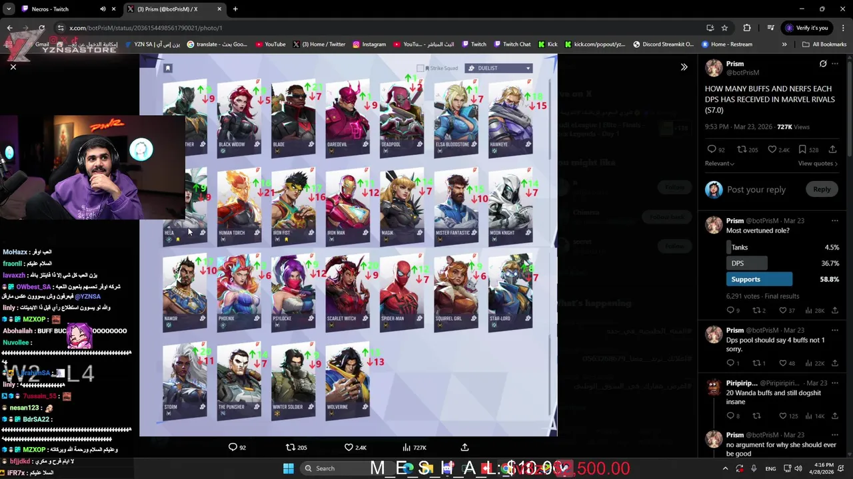This screenshot has width=853, height=479.
Task: Open the All Bookmarks folder
Action: coord(824,45)
